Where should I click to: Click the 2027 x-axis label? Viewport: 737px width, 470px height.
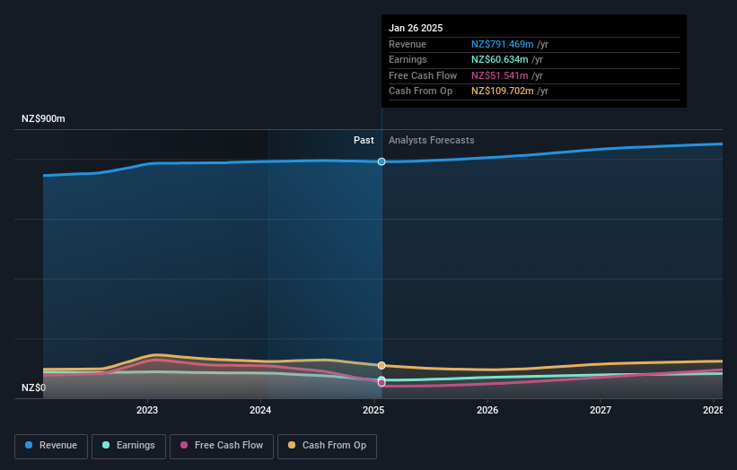pyautogui.click(x=601, y=410)
